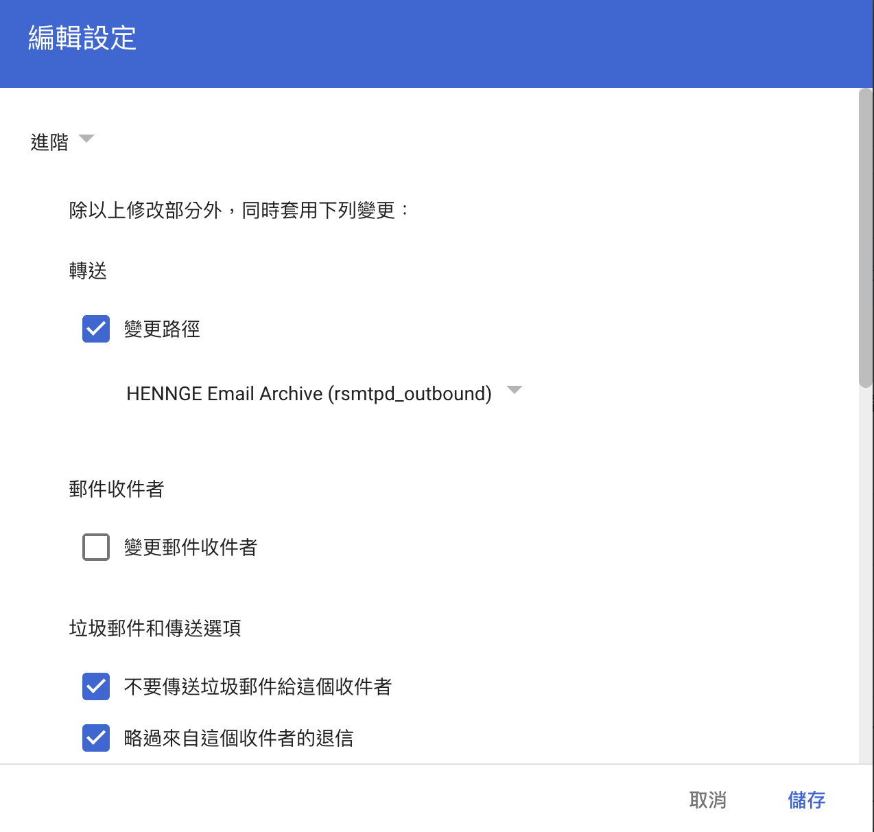
Task: Click the 郵件收件者 section heading
Action: tap(117, 489)
